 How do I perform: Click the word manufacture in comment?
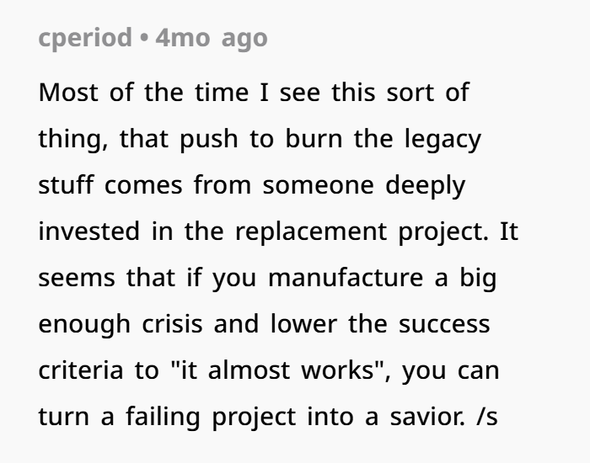pyautogui.click(x=346, y=278)
